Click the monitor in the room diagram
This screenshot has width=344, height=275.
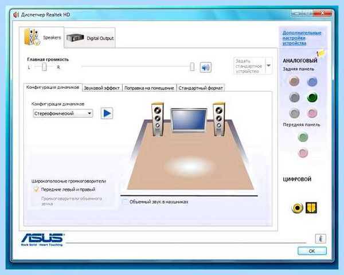[189, 120]
